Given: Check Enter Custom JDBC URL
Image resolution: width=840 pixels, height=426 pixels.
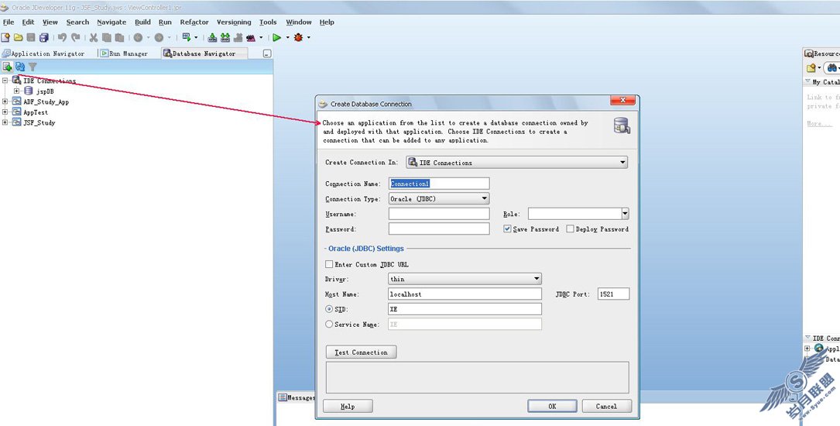Looking at the screenshot, I should (329, 264).
